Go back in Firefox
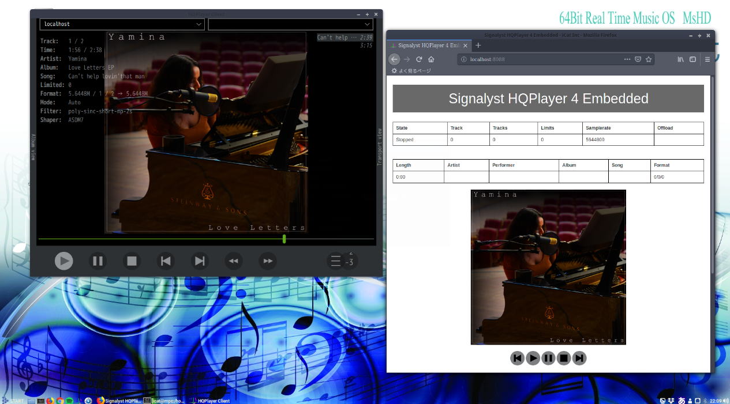The image size is (730, 404). 394,59
